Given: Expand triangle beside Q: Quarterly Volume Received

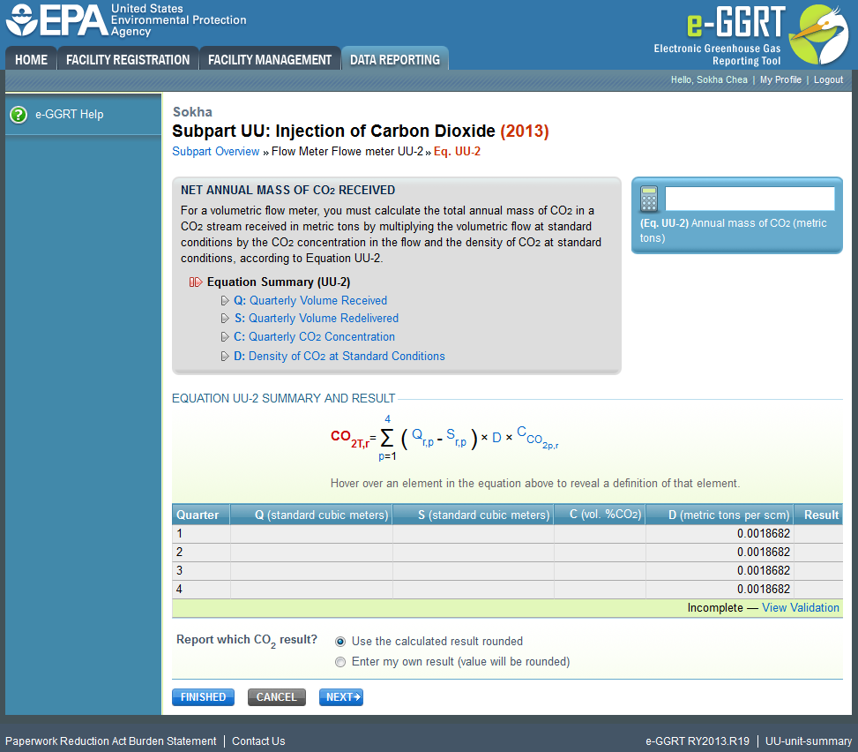Looking at the screenshot, I should [x=225, y=301].
